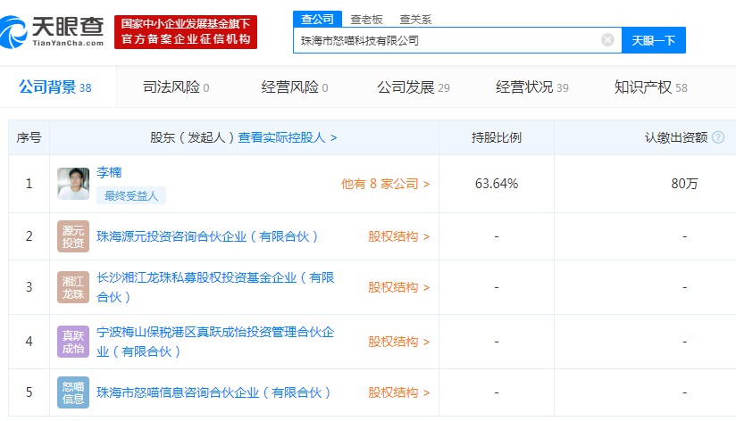Open 股权结构 for 珠海市怒喵信息咨询
Image resolution: width=736 pixels, height=421 pixels.
pos(398,392)
